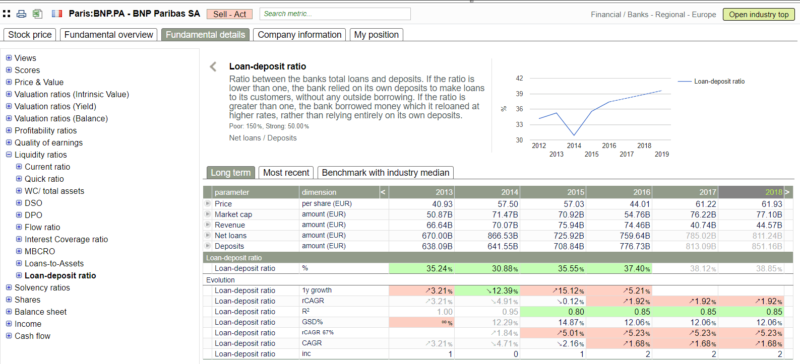This screenshot has width=800, height=364.
Task: Select Current ratio in the tree
Action: pyautogui.click(x=47, y=167)
